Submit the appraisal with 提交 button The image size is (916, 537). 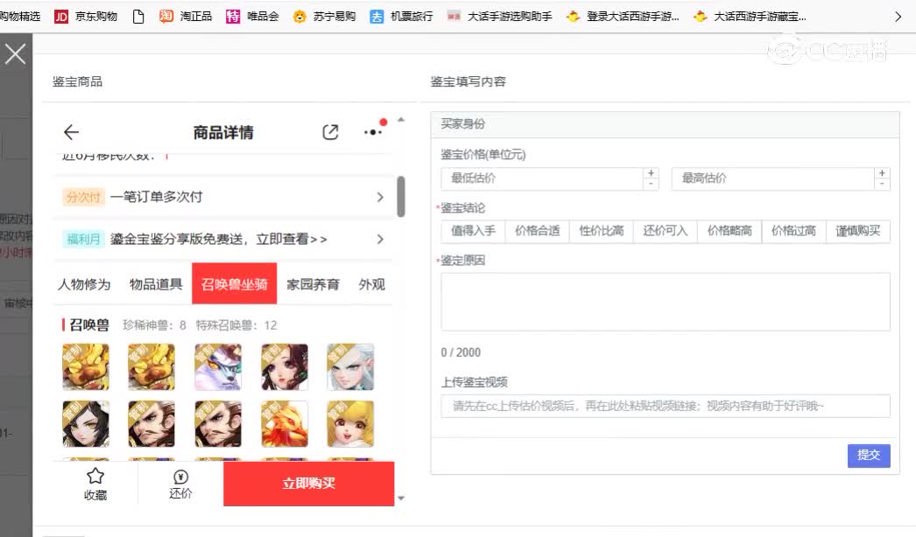[x=868, y=456]
